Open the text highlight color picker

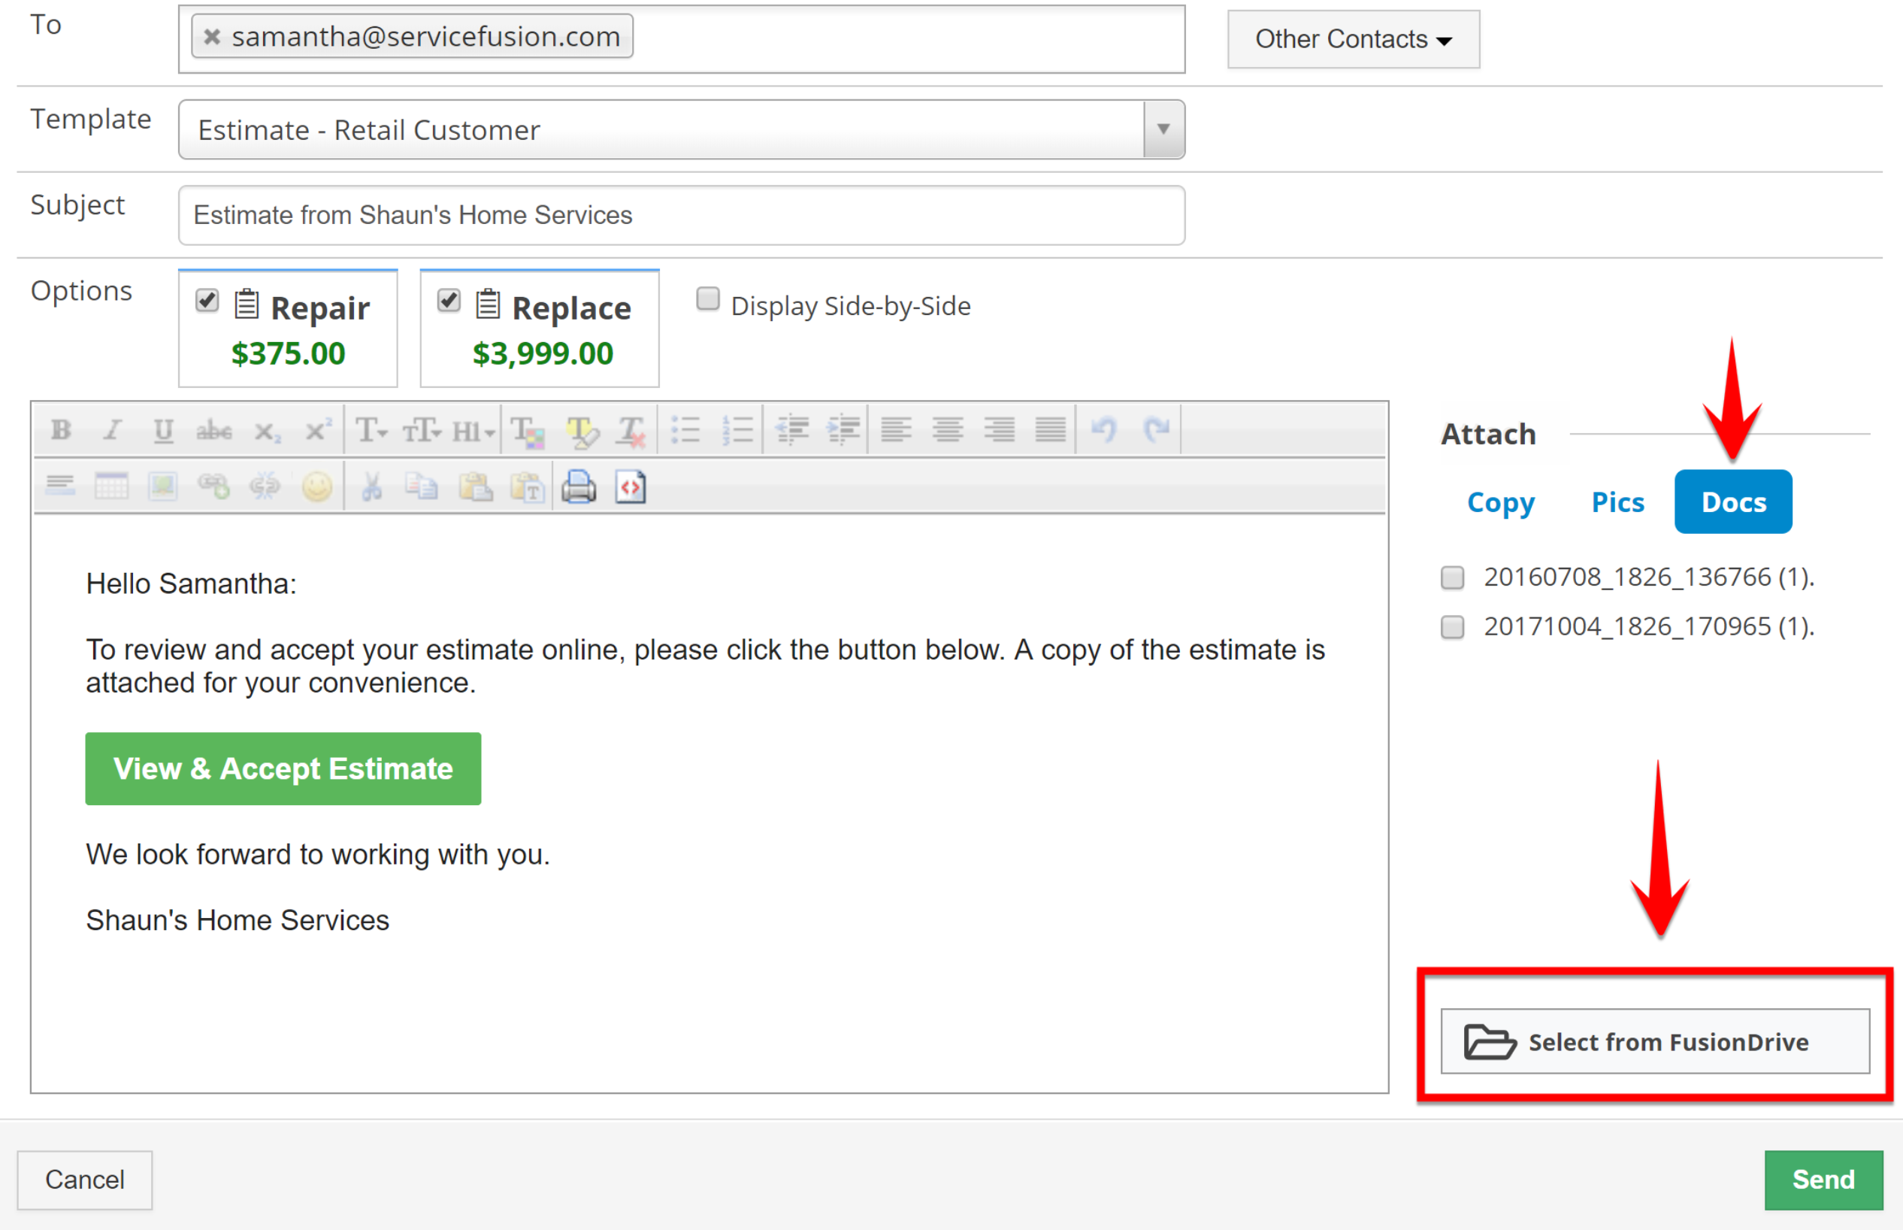[581, 431]
